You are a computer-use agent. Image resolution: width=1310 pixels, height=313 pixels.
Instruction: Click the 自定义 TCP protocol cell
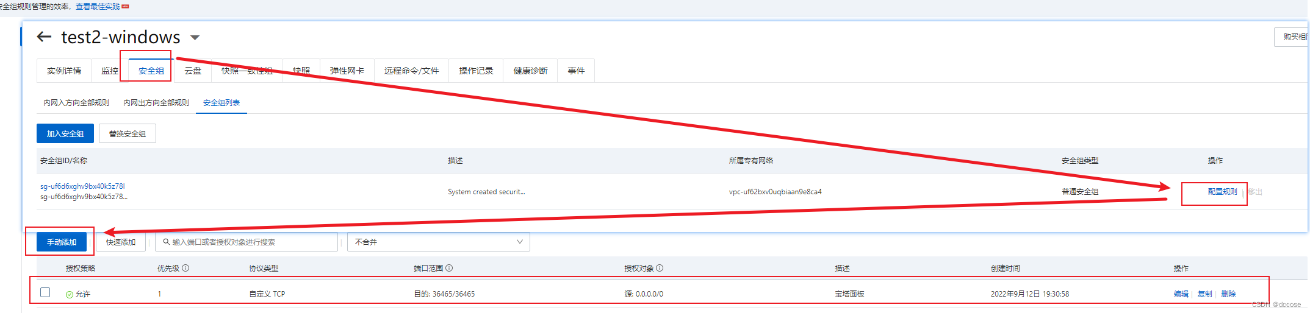(x=267, y=294)
